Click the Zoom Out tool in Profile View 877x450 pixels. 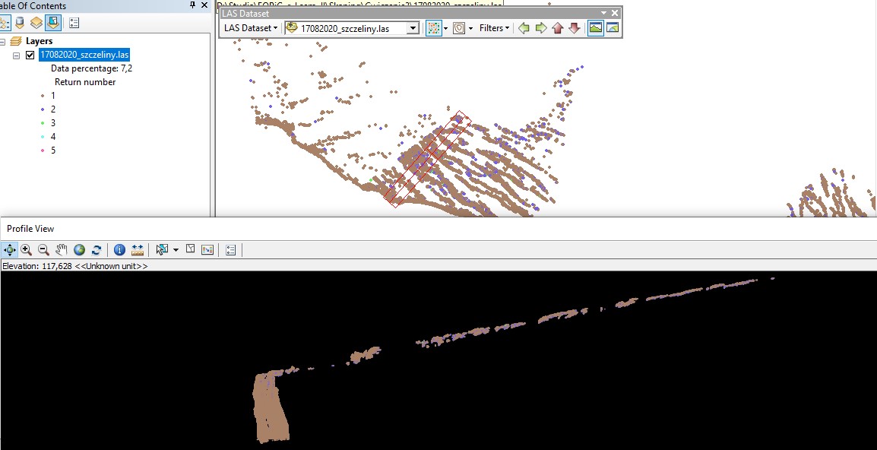click(43, 249)
